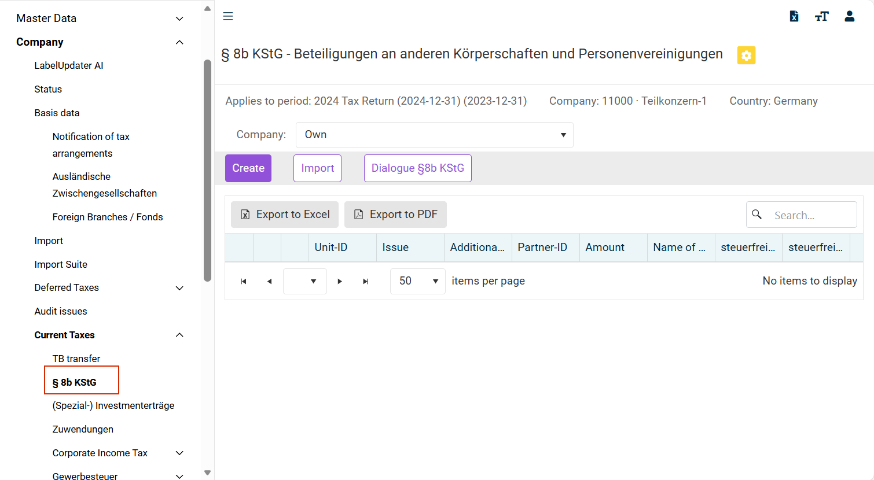Open LabelUpdater AI menu item
Screen dimensions: 874x480
click(69, 65)
